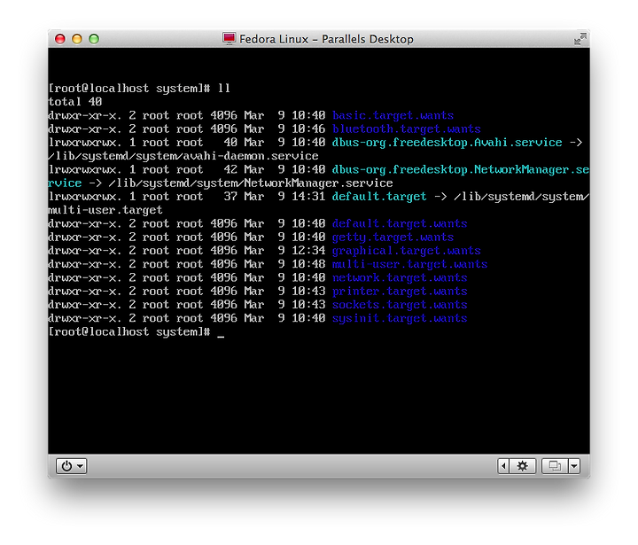Select 'graphical.target.wants' directory entry

407,251
